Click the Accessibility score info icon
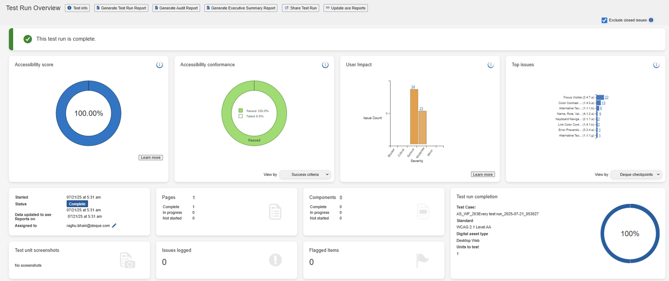The image size is (669, 281). [x=159, y=65]
